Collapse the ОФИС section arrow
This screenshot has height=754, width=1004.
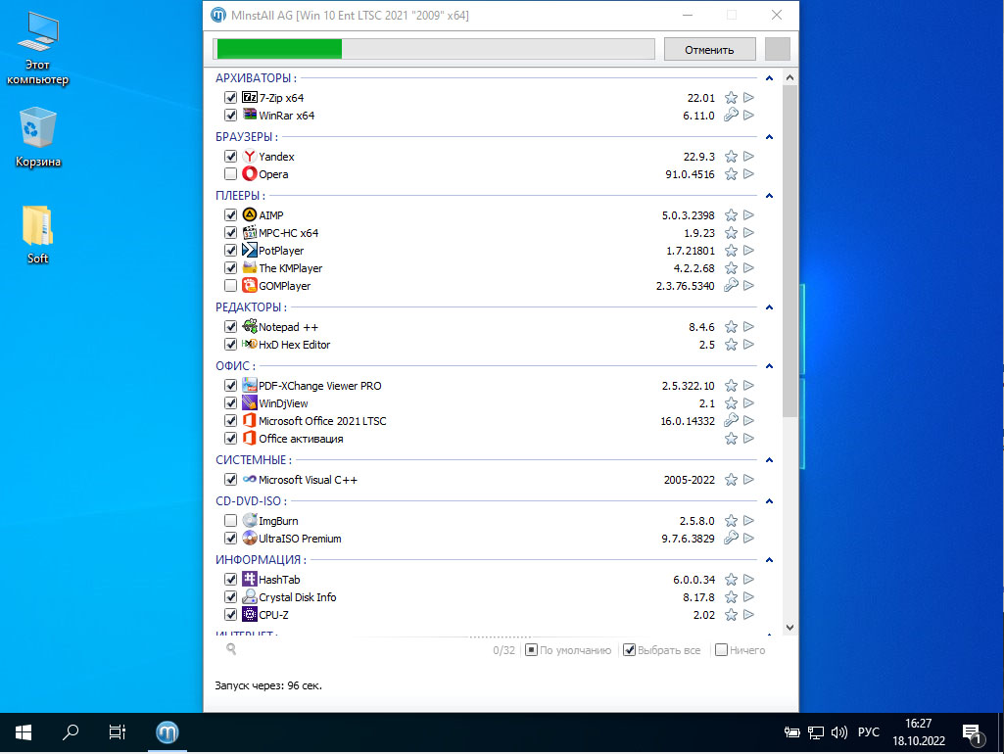(769, 366)
